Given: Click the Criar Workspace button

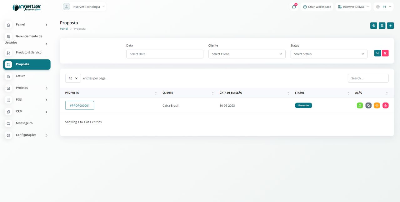Looking at the screenshot, I should pos(317,7).
